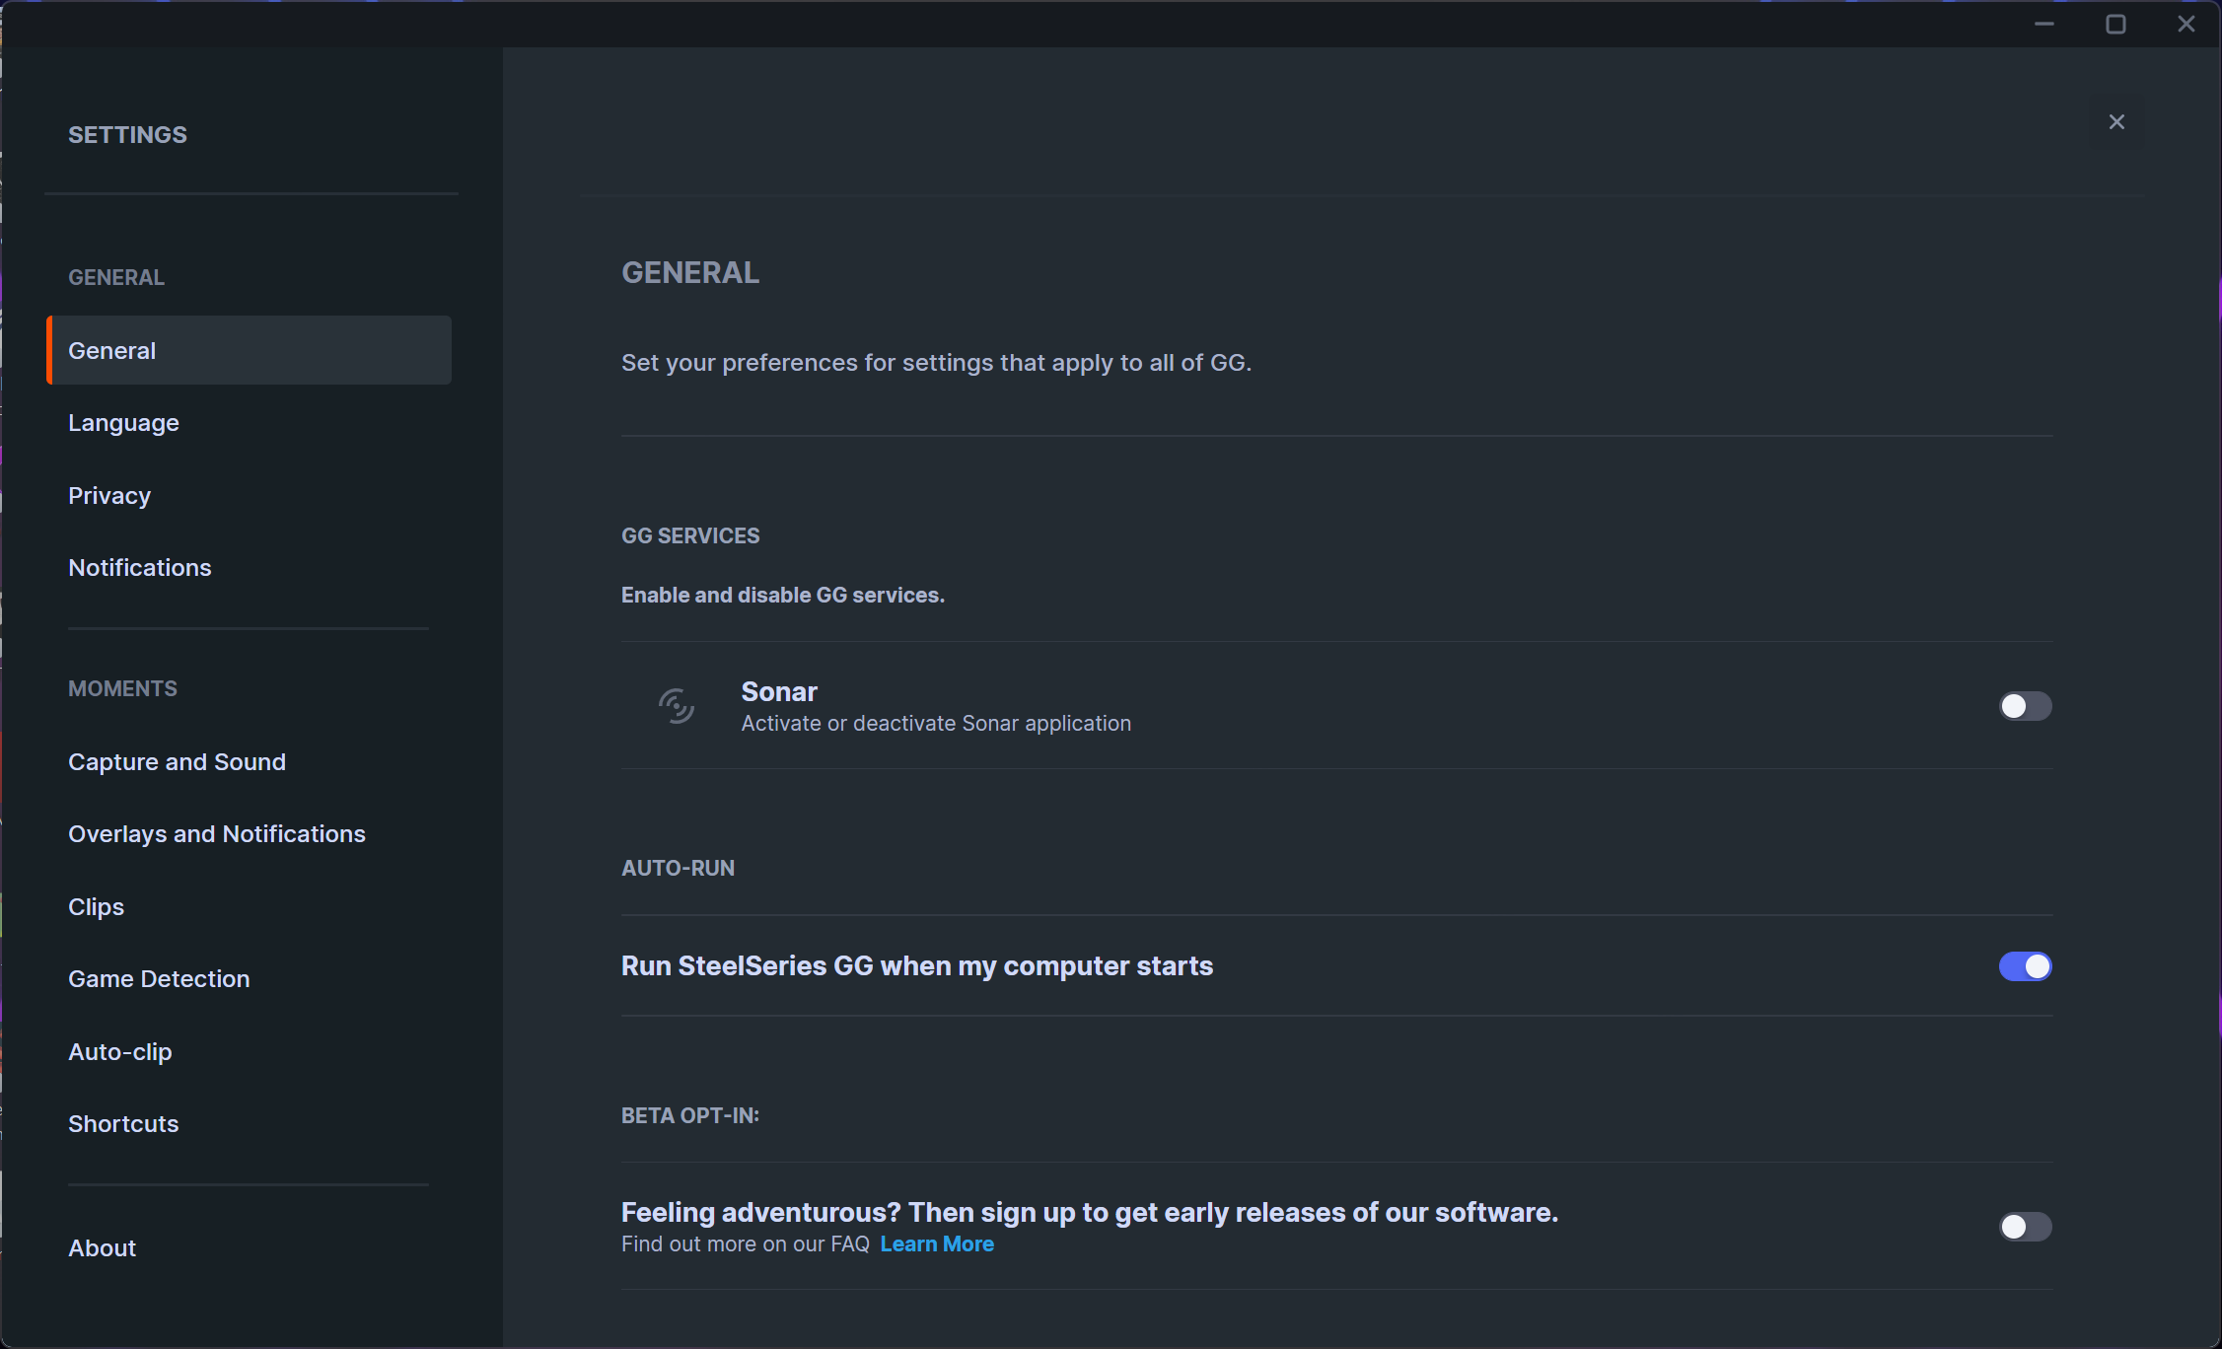This screenshot has height=1349, width=2222.
Task: Click the 'Activate or deactivate Sonar application' description
Action: pyautogui.click(x=936, y=723)
